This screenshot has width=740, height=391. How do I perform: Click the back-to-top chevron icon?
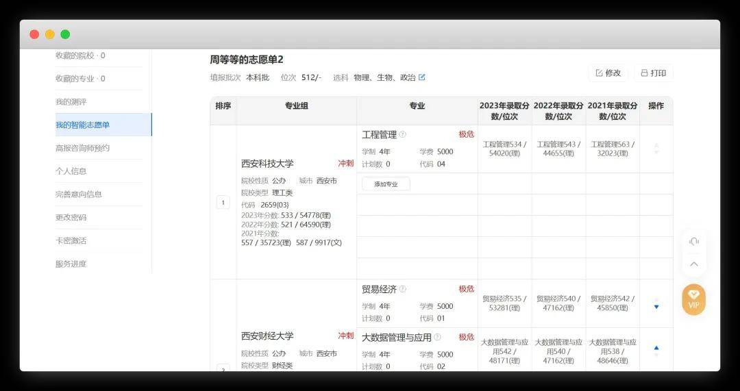693,264
